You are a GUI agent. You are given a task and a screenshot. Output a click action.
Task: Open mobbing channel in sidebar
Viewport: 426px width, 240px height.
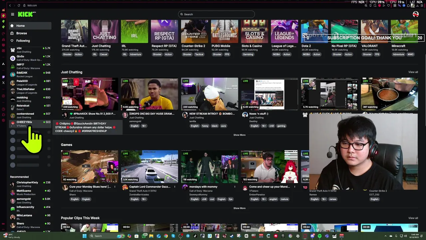click(x=30, y=99)
